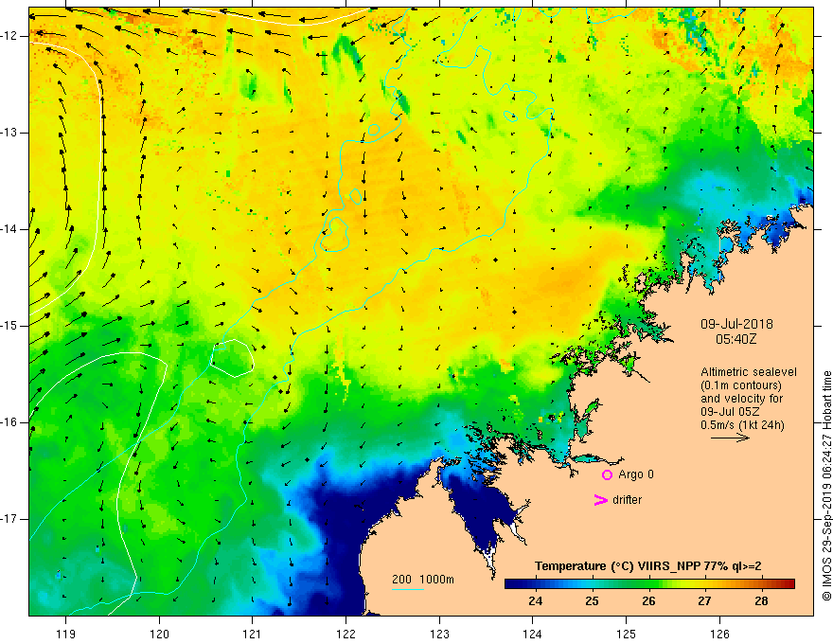Screen dimensions: 833x644
Task: Click longitude label 119 on bottom axis
Action: [66, 634]
